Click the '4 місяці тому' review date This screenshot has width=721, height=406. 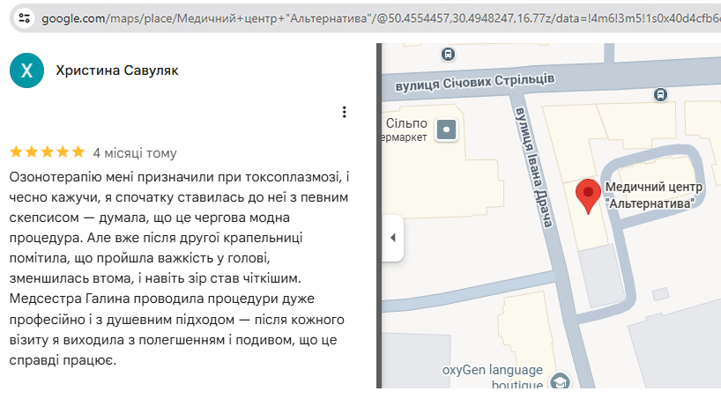coord(134,152)
